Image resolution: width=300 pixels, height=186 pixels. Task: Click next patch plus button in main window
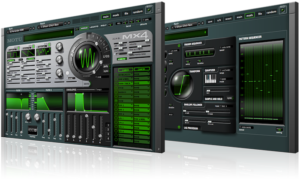click(69, 23)
